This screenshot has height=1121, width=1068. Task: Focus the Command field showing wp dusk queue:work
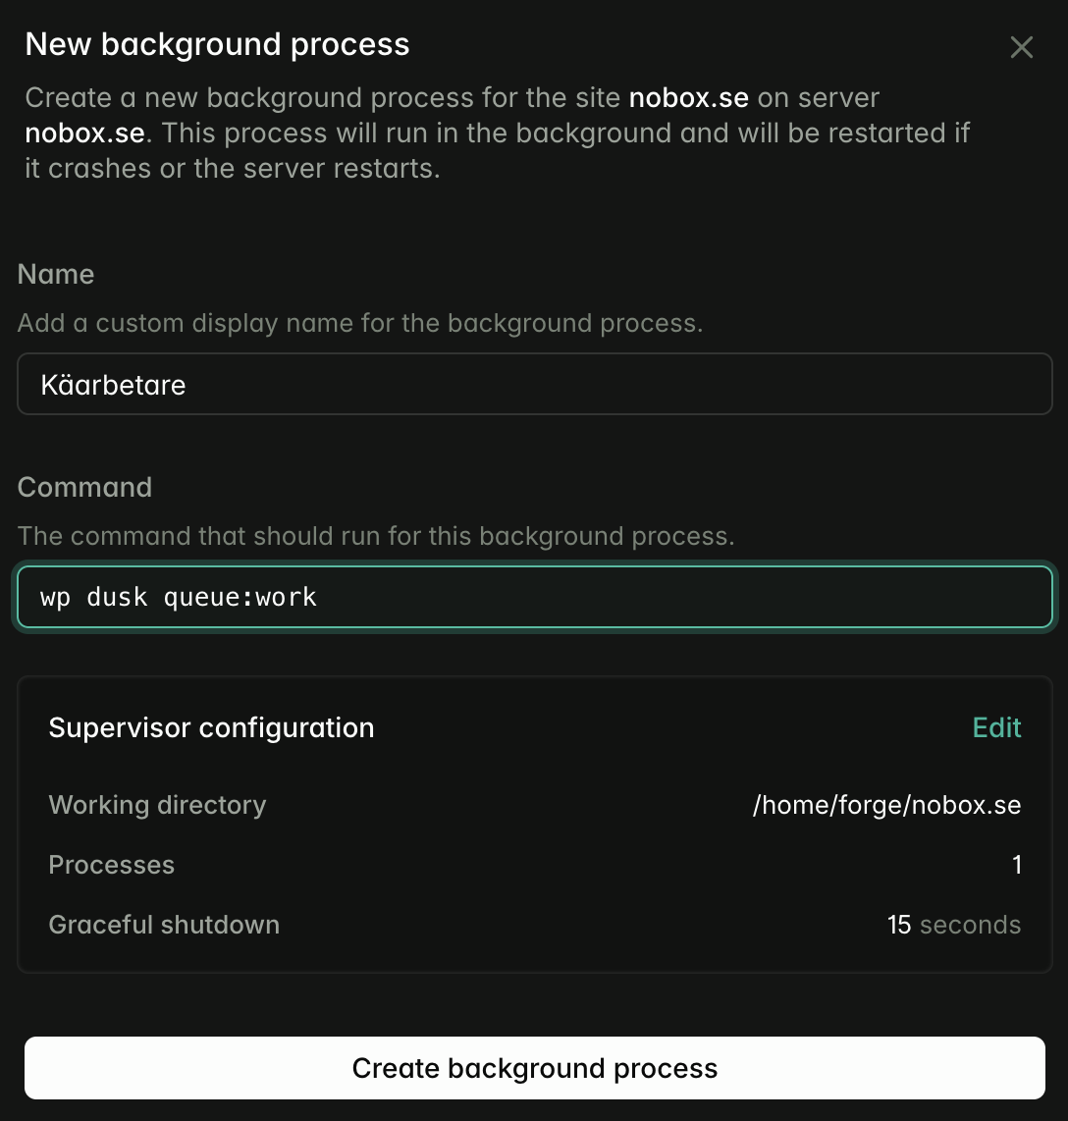point(534,596)
